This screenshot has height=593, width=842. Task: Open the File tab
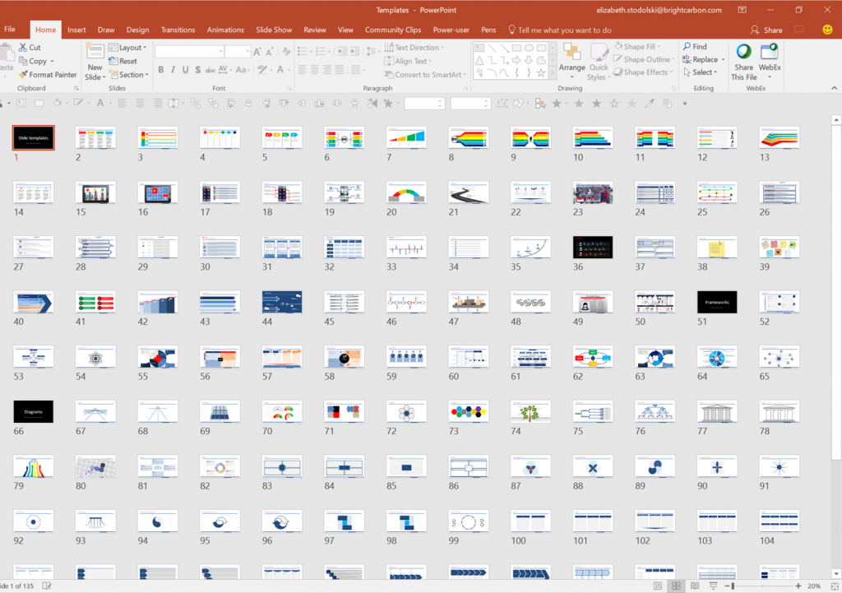10,30
